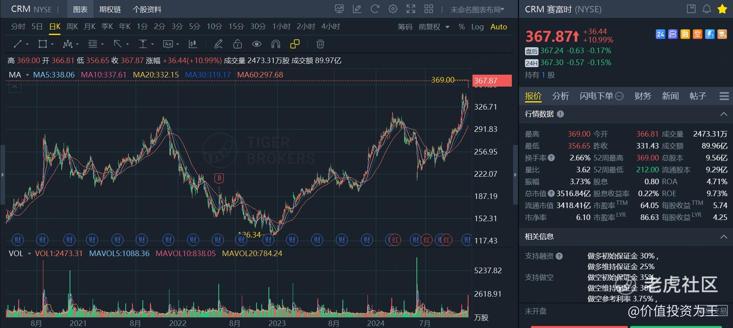Screen dimensions: 733x328
Task: Switch chart to 月K timeframe
Action: click(90, 27)
